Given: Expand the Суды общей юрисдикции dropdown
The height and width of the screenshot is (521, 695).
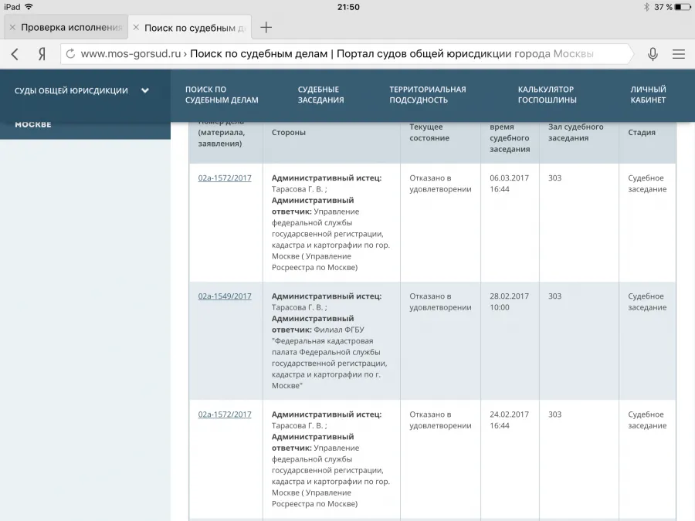Looking at the screenshot, I should pos(145,90).
